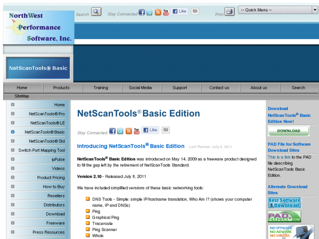Open the Press Resources sidebar link
The width and height of the screenshot is (319, 239).
(x=49, y=232)
